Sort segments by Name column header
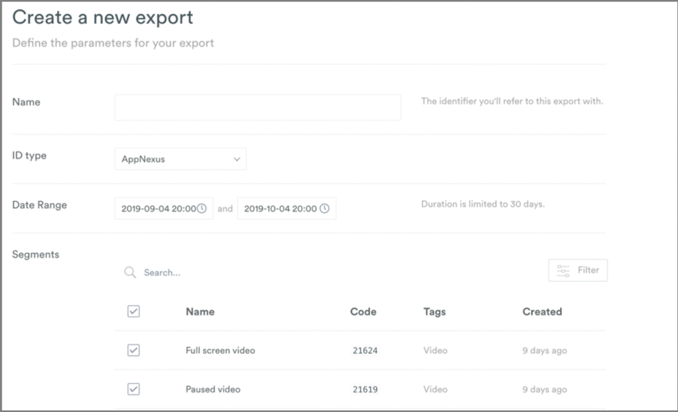678x412 pixels. (200, 311)
